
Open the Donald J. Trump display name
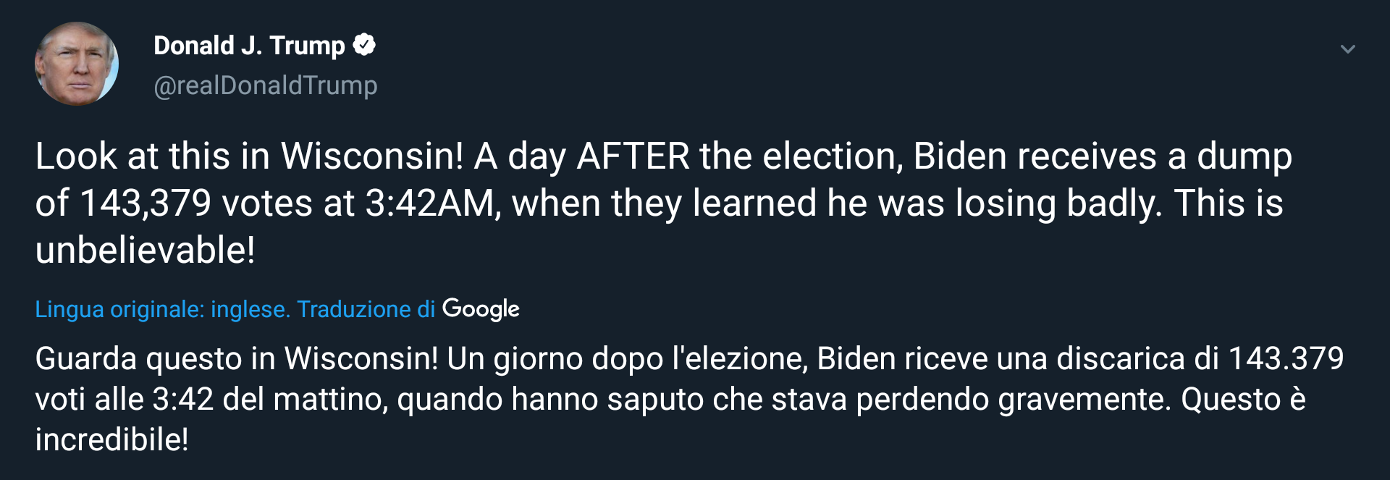pos(249,46)
